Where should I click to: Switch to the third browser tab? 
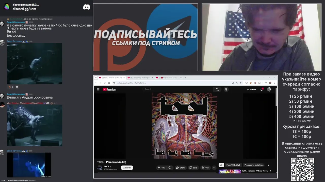169,78
